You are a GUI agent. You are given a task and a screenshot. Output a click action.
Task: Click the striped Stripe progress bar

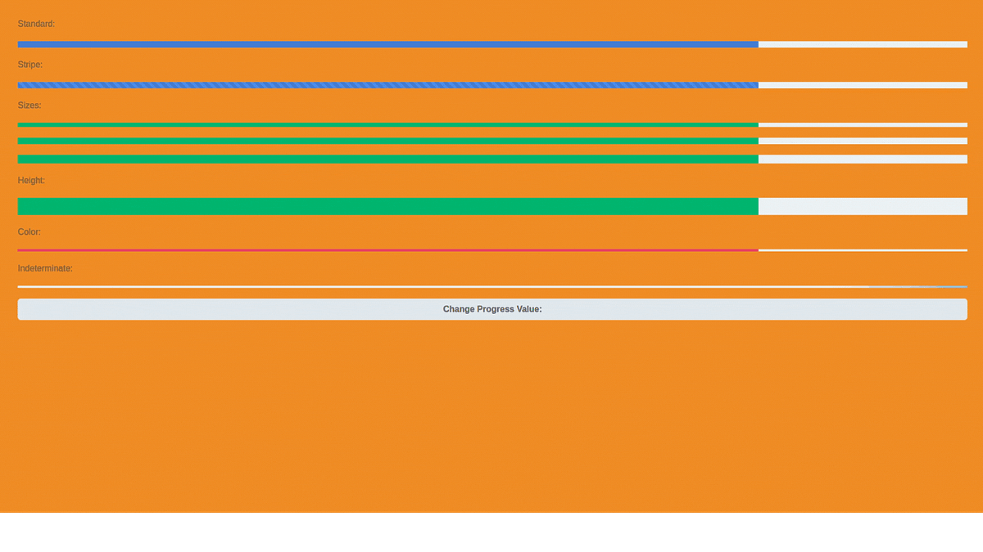click(x=385, y=84)
